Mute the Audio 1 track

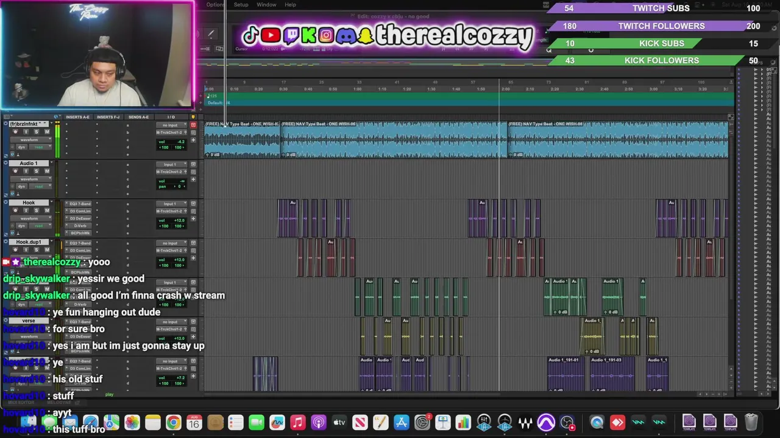46,172
